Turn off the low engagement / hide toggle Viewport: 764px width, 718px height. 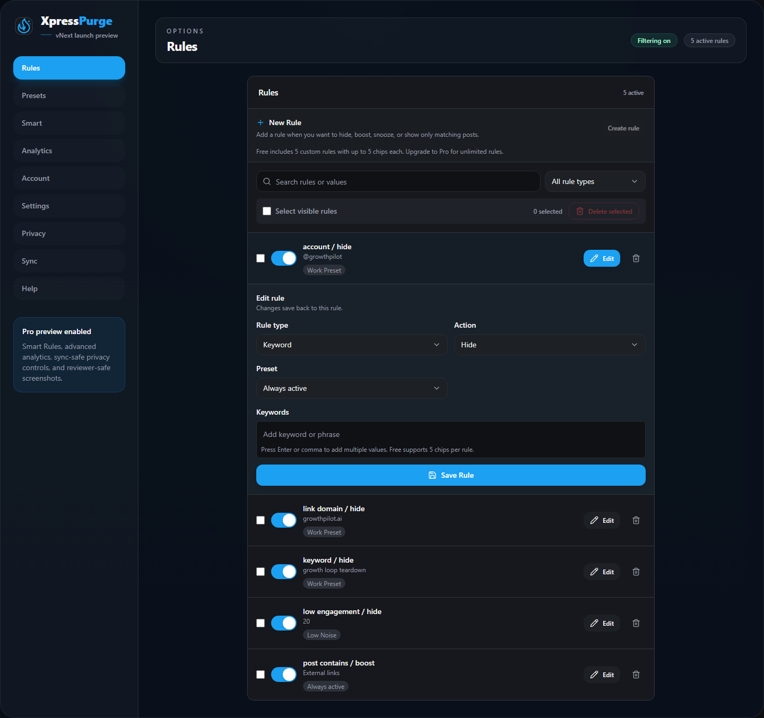coord(284,623)
